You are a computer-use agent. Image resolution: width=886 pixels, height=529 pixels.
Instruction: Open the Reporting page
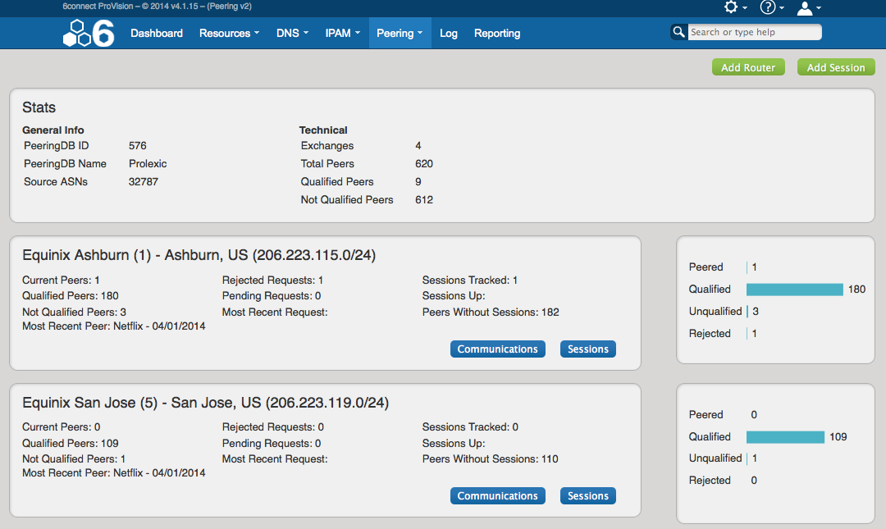(x=497, y=34)
